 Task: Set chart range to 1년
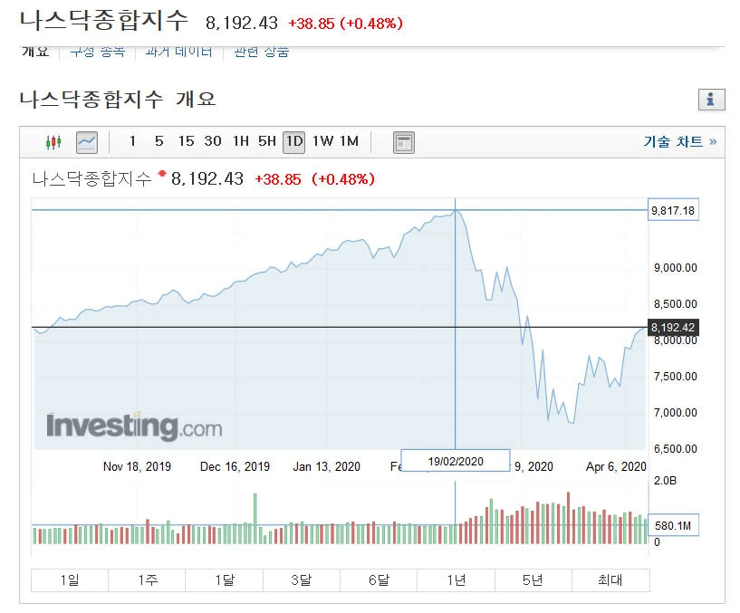(456, 580)
